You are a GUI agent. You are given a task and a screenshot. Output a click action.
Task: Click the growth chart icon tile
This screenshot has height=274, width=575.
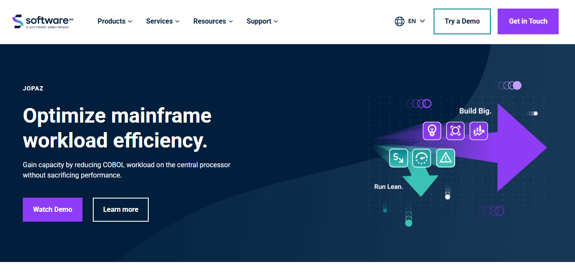(x=479, y=131)
